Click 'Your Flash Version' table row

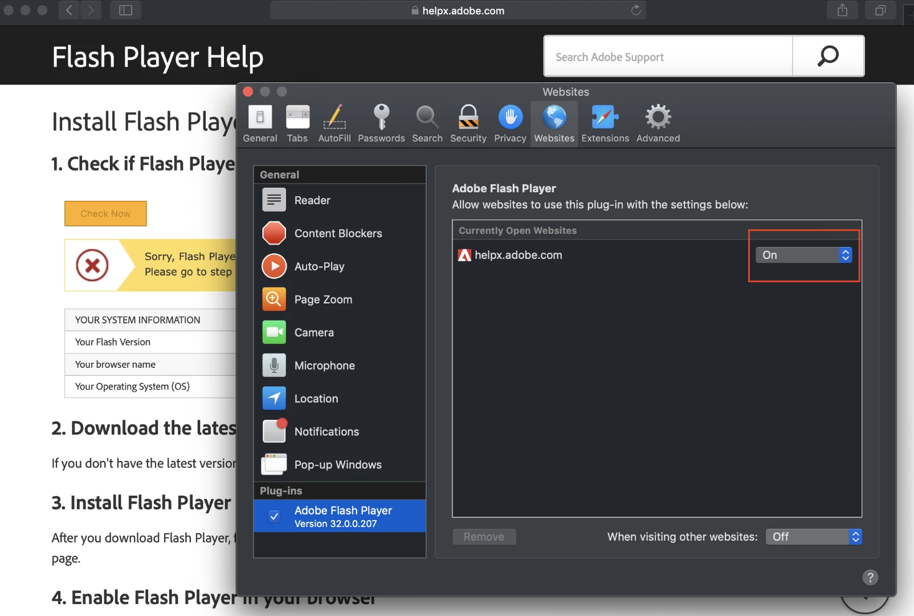[x=150, y=342]
